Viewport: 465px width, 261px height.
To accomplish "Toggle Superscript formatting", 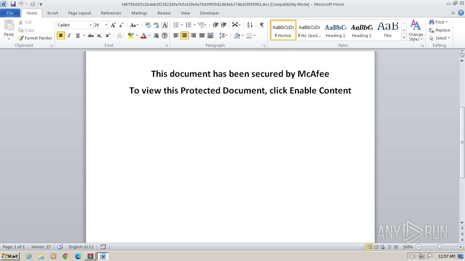I will click(x=108, y=36).
